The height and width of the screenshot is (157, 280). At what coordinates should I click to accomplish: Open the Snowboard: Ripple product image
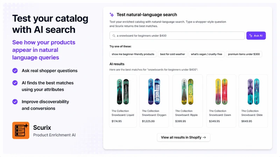187,91
